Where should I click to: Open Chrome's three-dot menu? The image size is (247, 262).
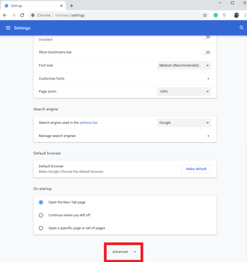[x=245, y=15]
